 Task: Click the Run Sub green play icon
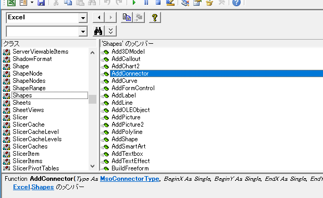point(134,3)
